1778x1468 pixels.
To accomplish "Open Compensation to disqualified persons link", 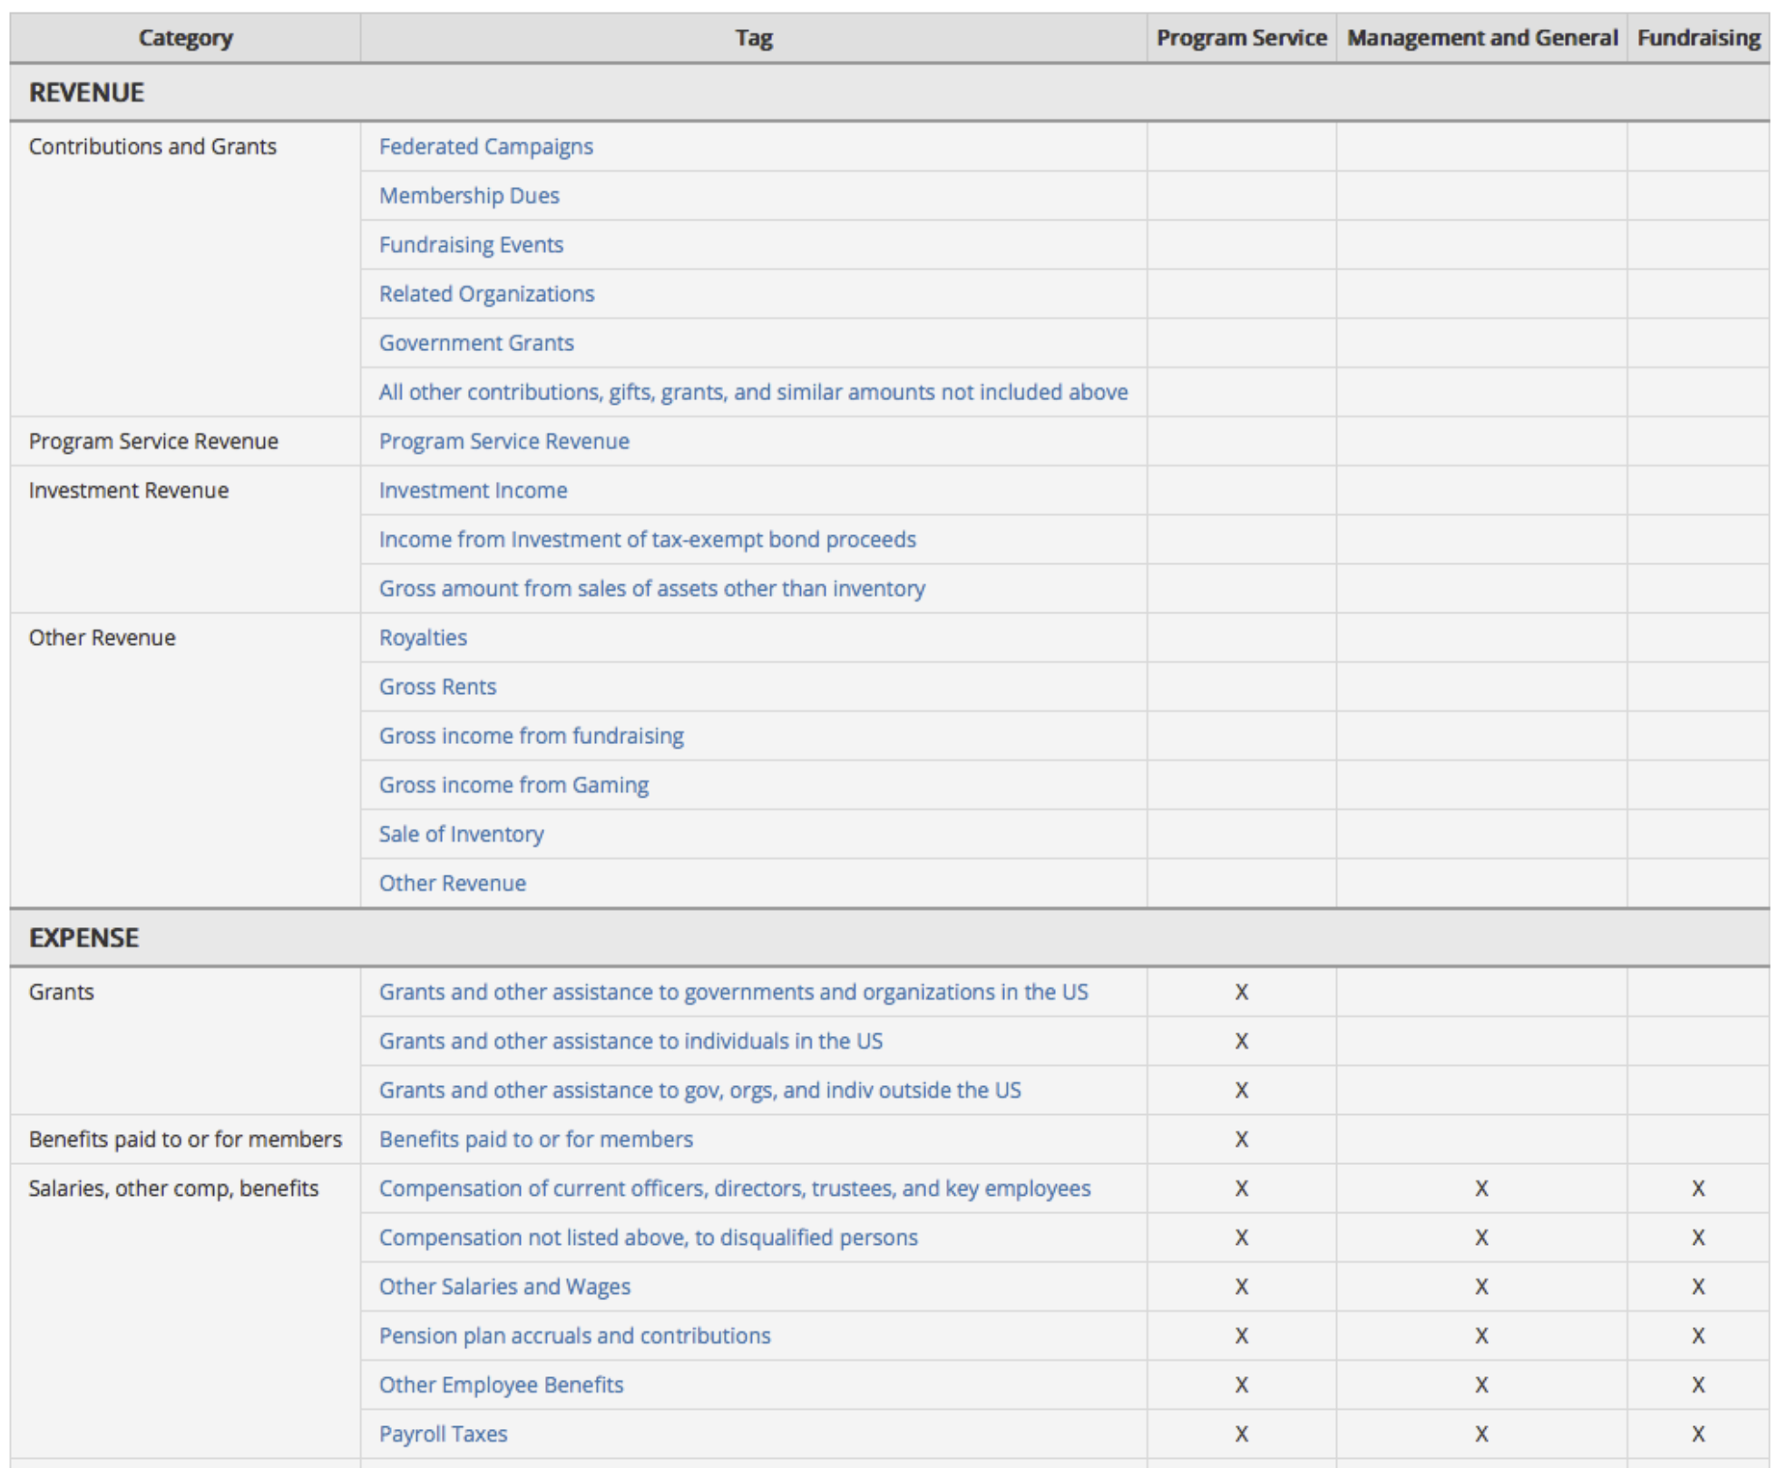I will [x=648, y=1237].
